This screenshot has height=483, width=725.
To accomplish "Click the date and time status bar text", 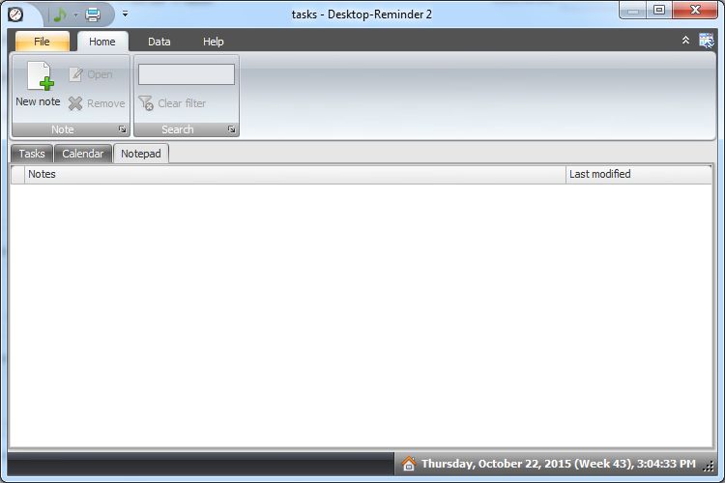I will [559, 464].
